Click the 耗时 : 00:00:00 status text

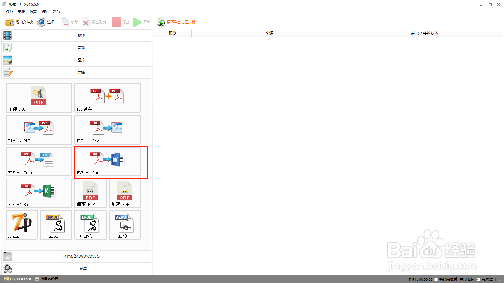420,280
